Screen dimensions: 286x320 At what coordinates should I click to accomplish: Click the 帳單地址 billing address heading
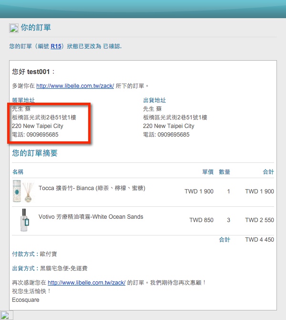pyautogui.click(x=23, y=100)
